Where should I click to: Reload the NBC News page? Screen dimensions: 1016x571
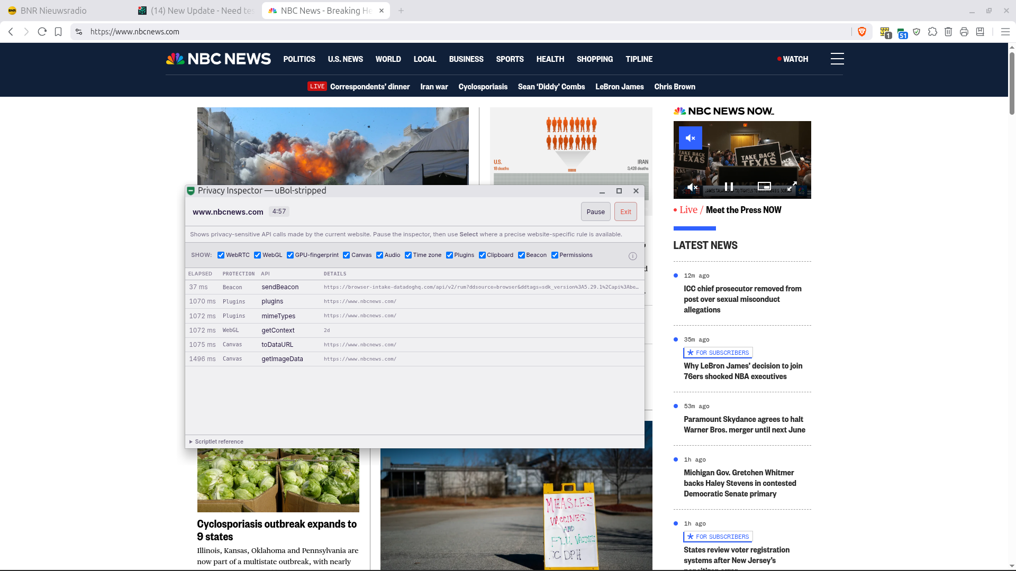click(42, 32)
